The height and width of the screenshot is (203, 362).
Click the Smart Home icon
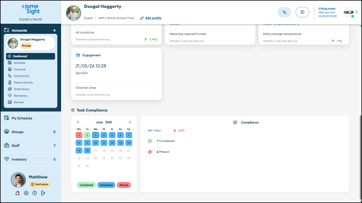click(10, 89)
